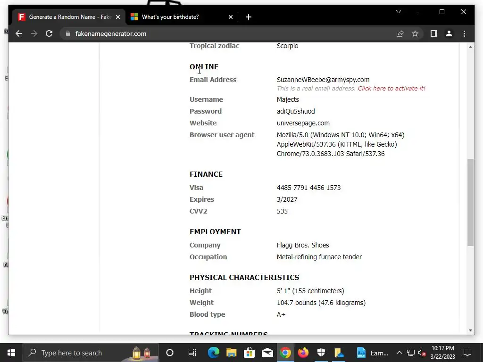Click the PHYSICAL CHARACTERISTICS heading

pyautogui.click(x=244, y=277)
